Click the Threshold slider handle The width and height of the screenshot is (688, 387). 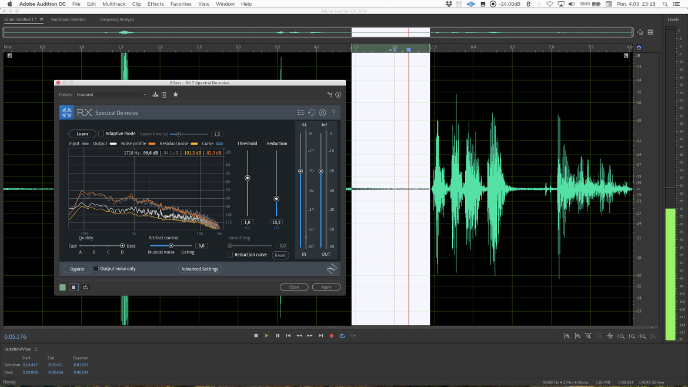(x=248, y=178)
